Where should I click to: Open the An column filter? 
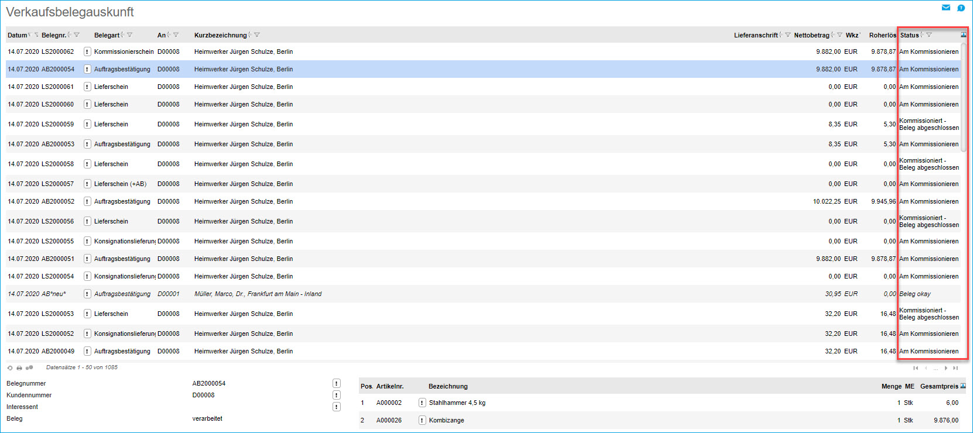(176, 35)
